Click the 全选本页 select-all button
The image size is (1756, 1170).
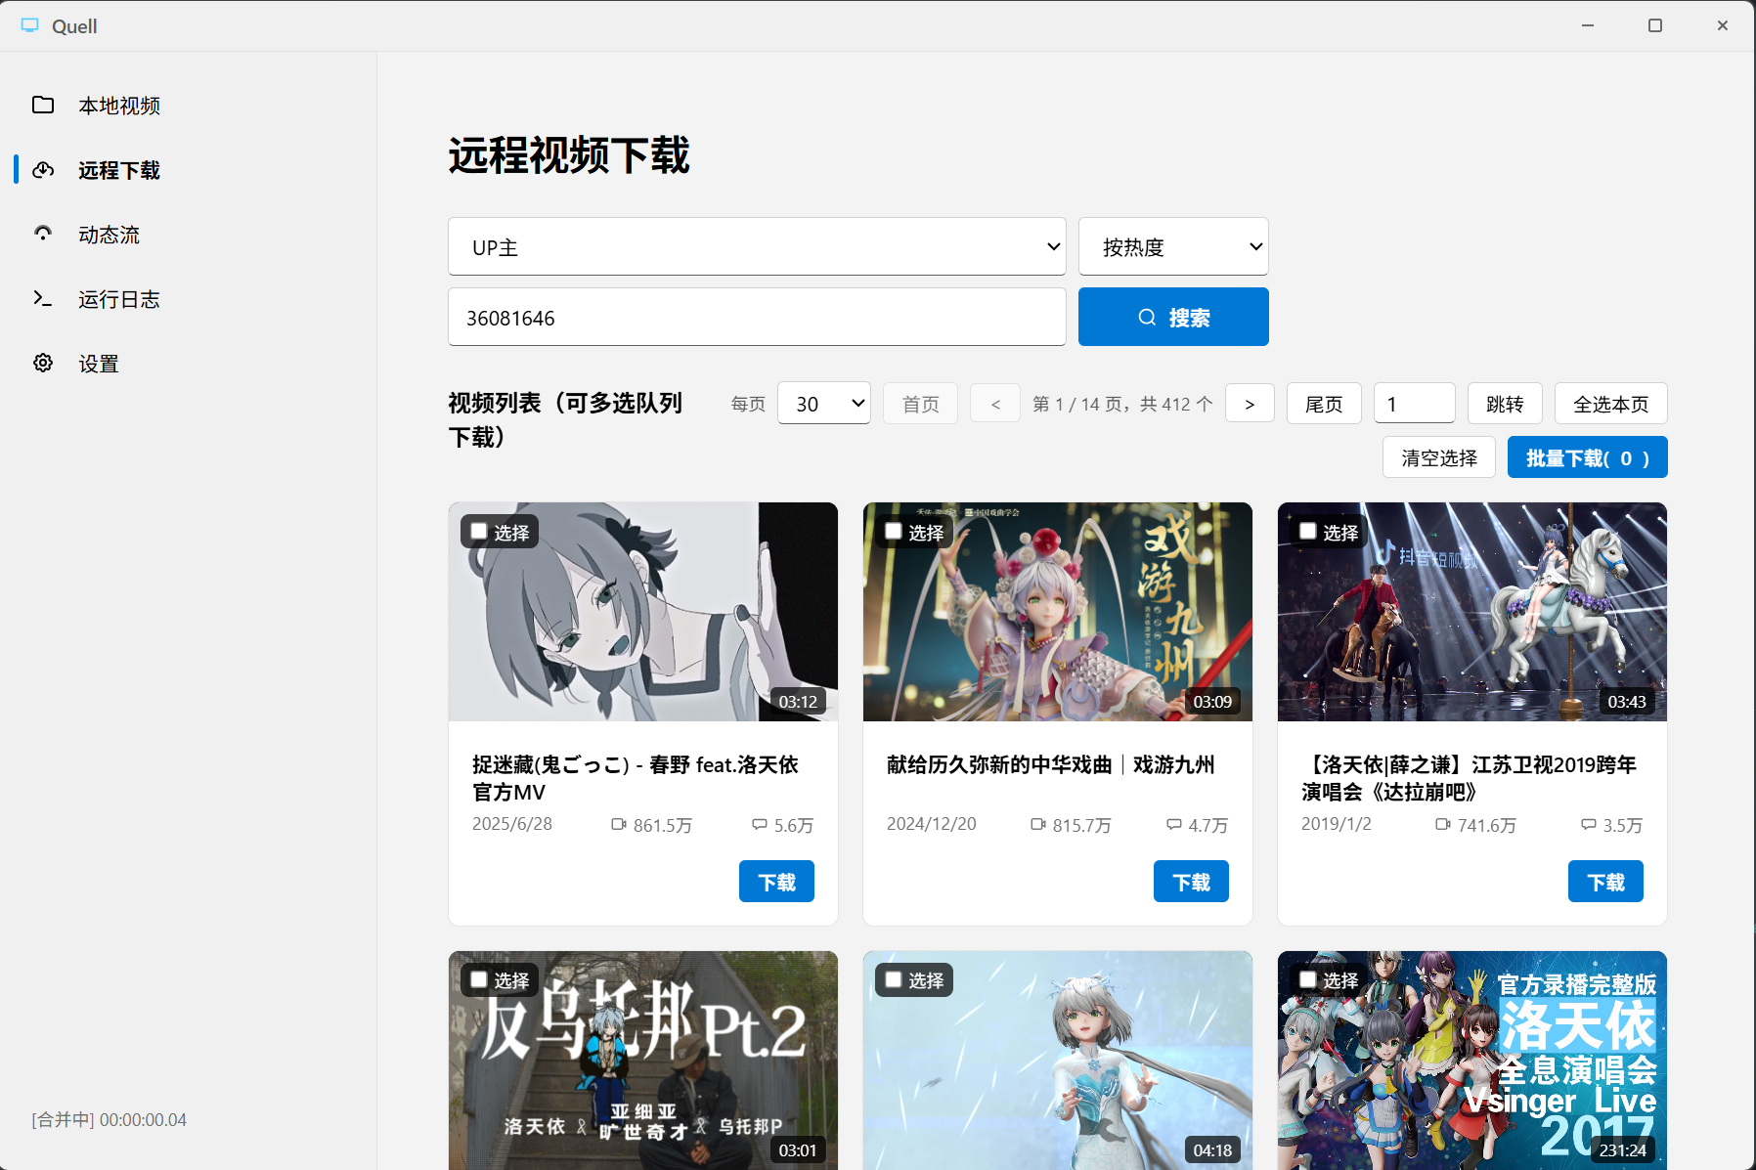(1610, 403)
